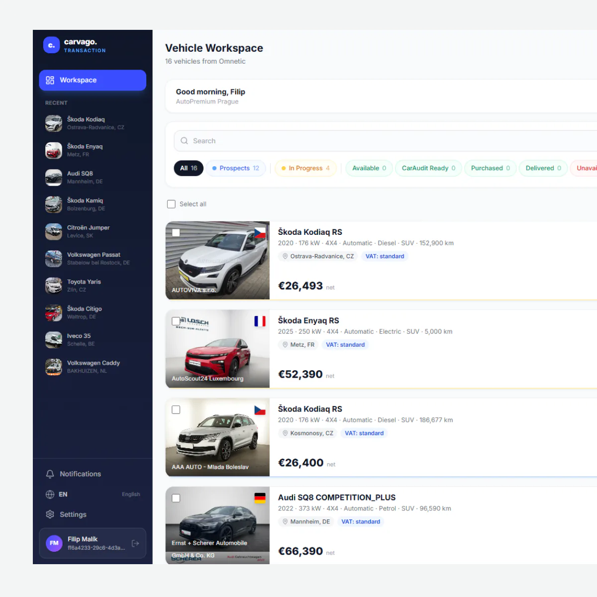The image size is (597, 597).
Task: Open recent Audi SQ8 in sidebar
Action: (93, 177)
